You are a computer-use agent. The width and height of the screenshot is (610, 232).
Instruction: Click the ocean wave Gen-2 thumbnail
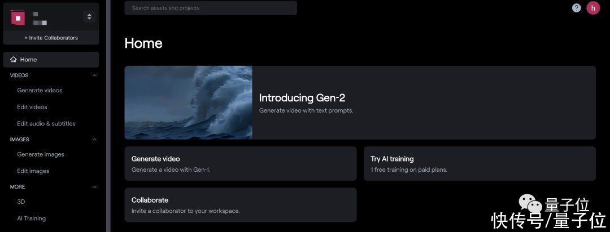coord(188,102)
